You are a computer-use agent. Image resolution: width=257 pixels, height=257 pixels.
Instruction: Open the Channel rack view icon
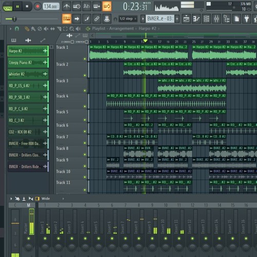point(207,19)
